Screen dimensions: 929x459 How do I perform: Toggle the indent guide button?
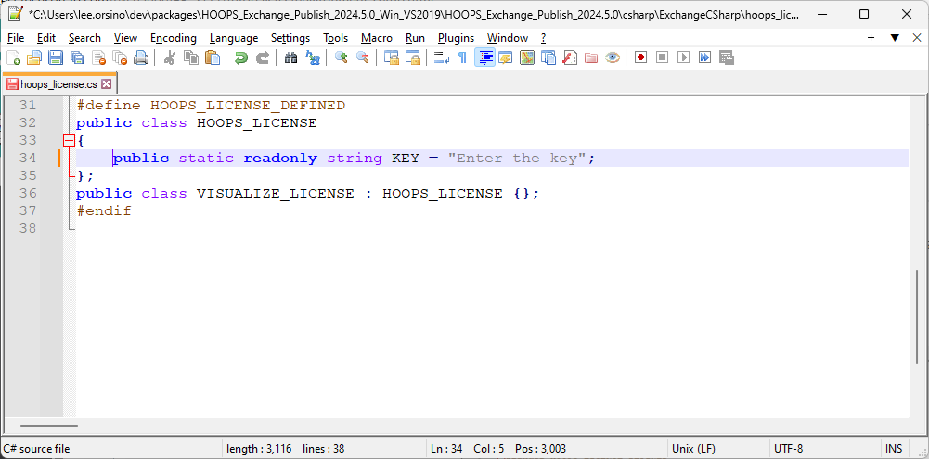[x=484, y=57]
